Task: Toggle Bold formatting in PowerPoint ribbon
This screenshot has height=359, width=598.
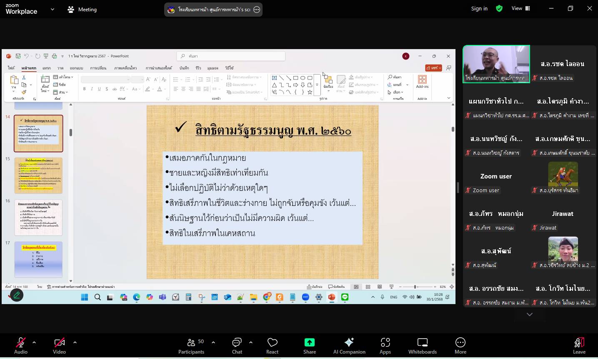Action: [x=84, y=89]
